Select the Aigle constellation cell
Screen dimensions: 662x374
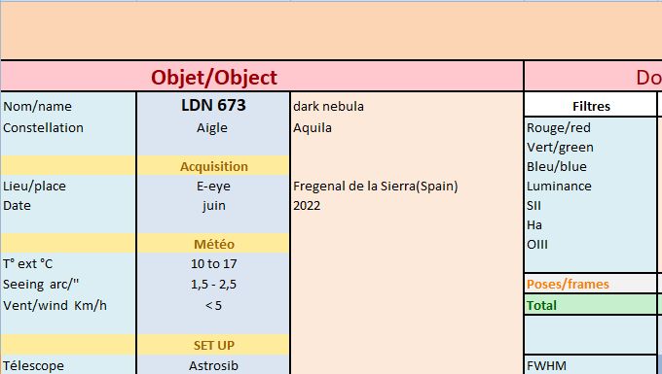[x=213, y=127]
